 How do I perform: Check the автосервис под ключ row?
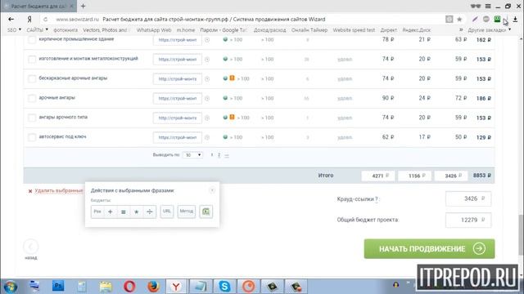point(32,137)
